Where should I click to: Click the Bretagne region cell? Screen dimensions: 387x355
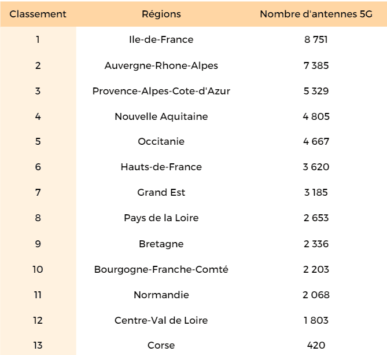(x=161, y=244)
